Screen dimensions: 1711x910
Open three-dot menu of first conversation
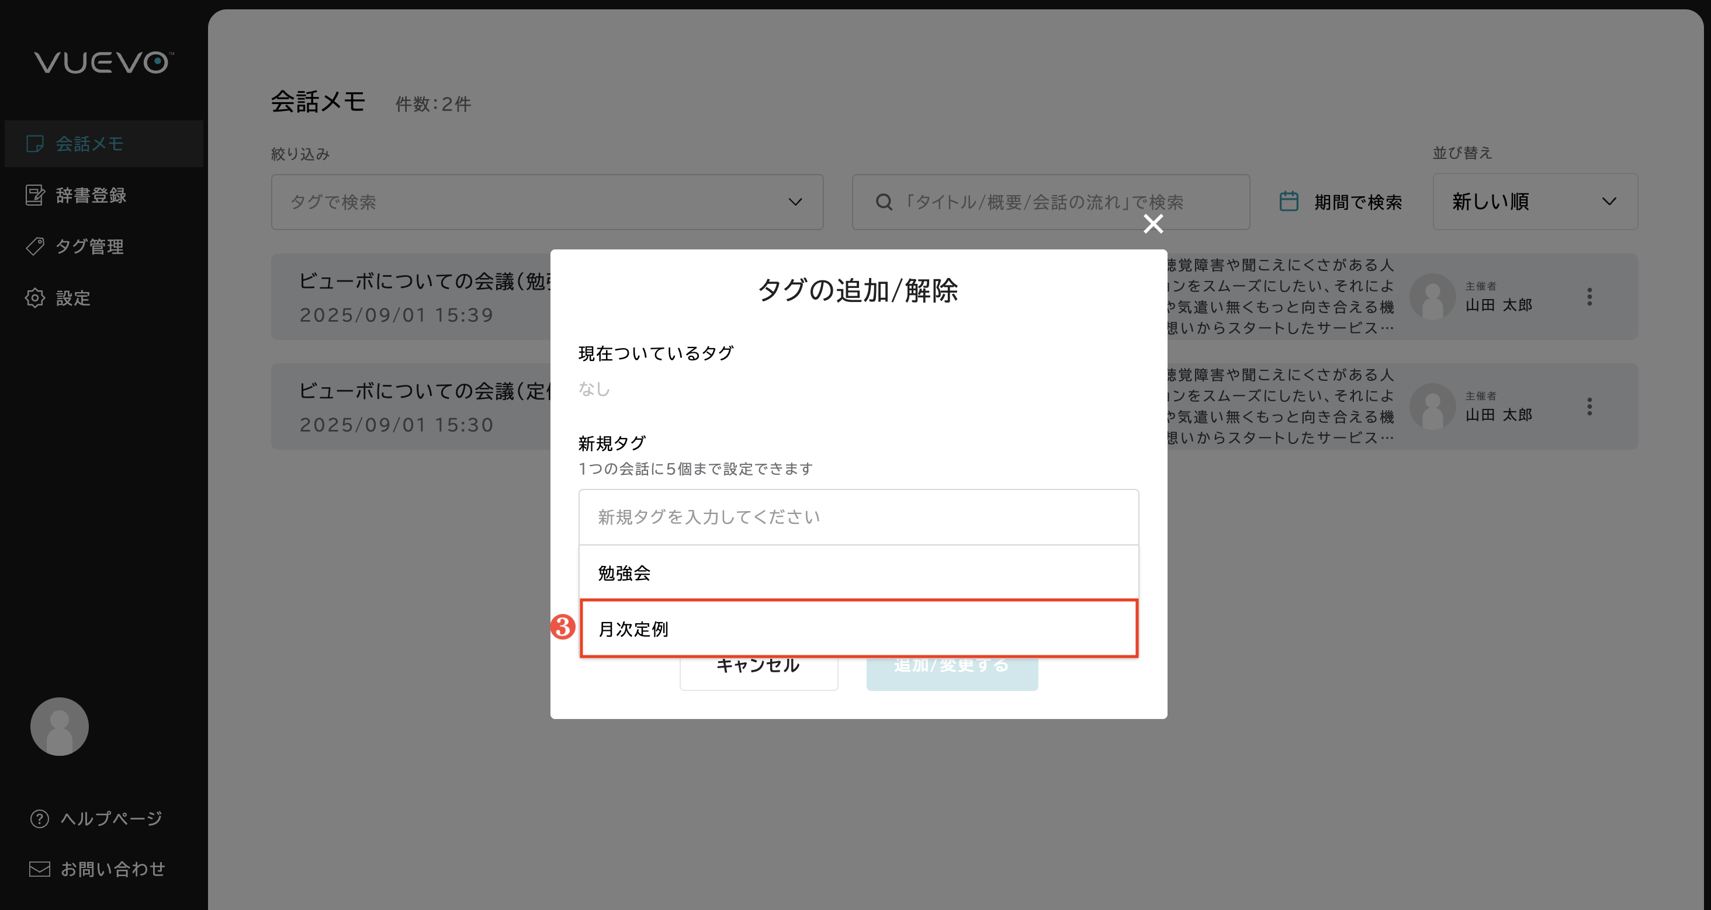pos(1589,297)
